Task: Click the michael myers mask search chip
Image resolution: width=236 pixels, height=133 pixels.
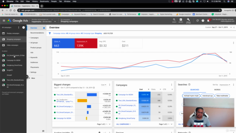Action: [191, 96]
